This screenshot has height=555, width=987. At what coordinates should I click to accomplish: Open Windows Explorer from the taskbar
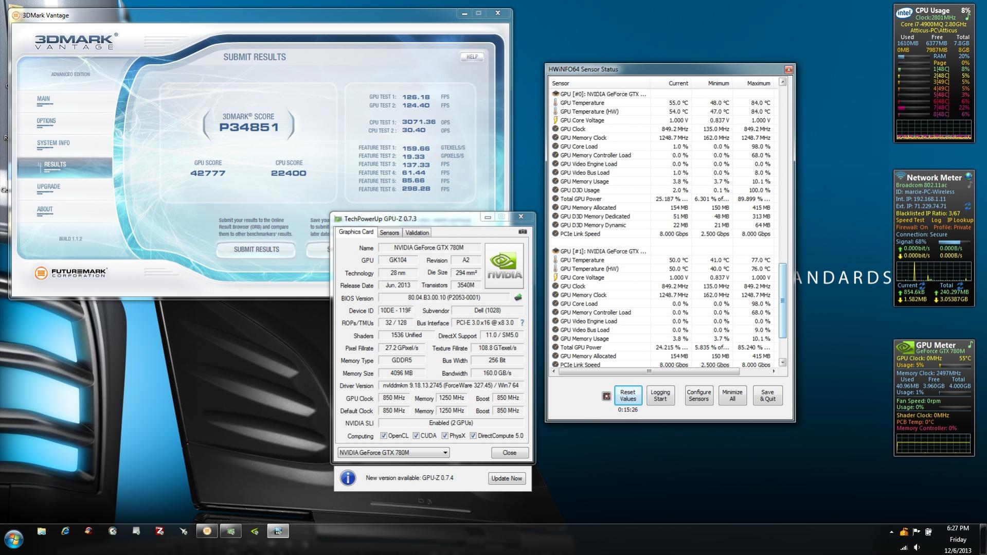coord(42,531)
